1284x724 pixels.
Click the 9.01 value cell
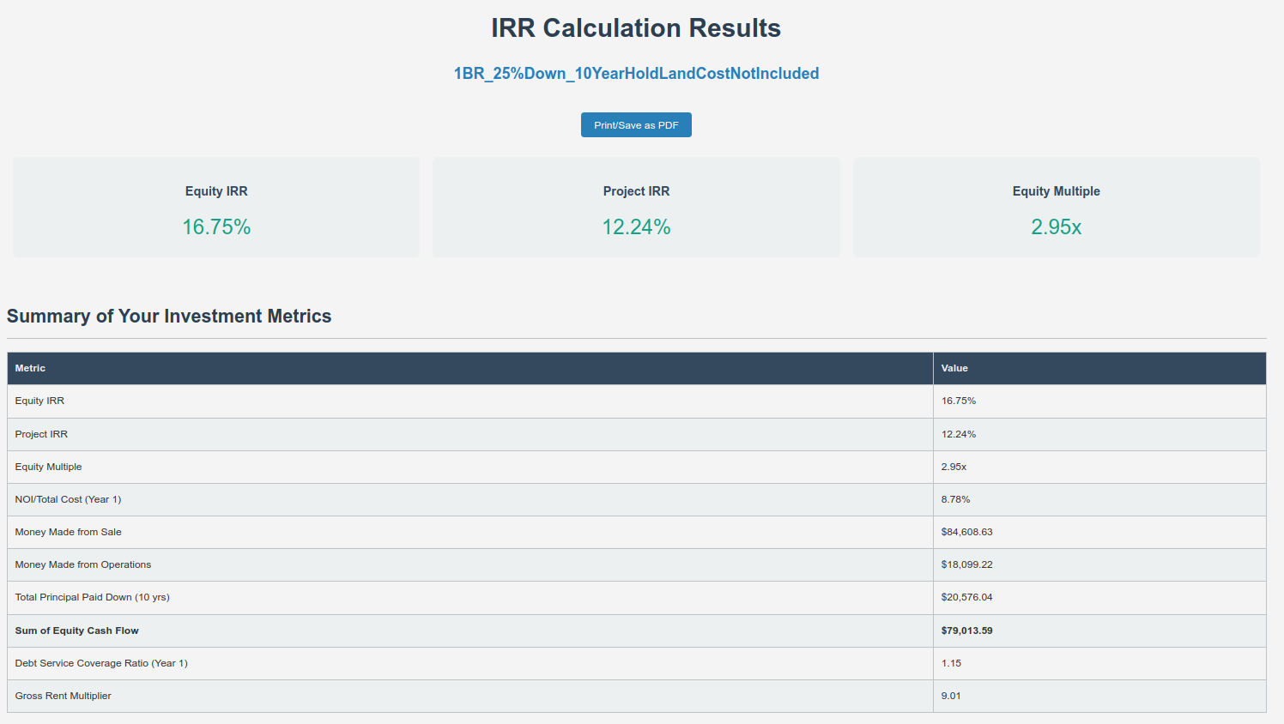coord(1099,696)
